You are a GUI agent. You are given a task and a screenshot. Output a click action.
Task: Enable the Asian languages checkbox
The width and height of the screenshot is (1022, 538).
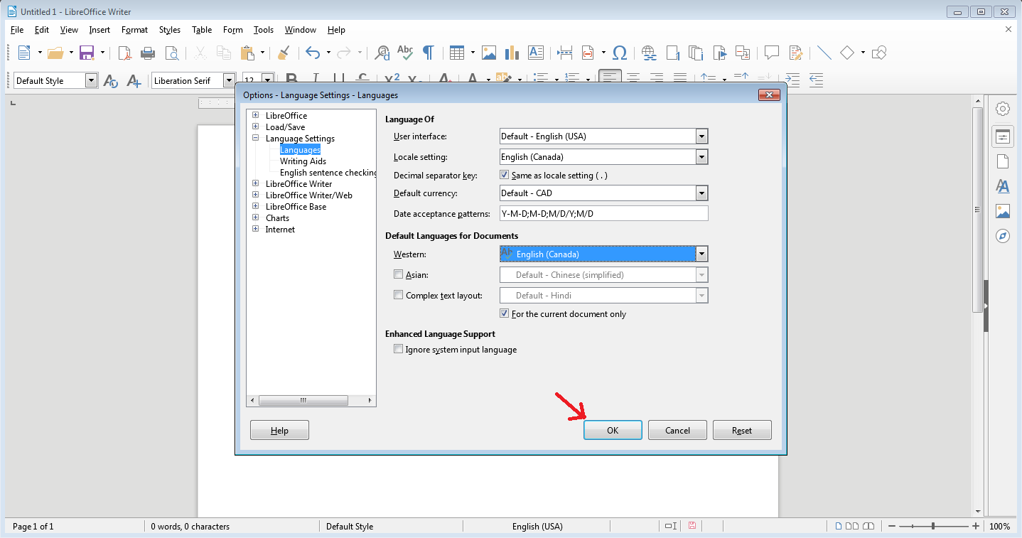(x=398, y=274)
